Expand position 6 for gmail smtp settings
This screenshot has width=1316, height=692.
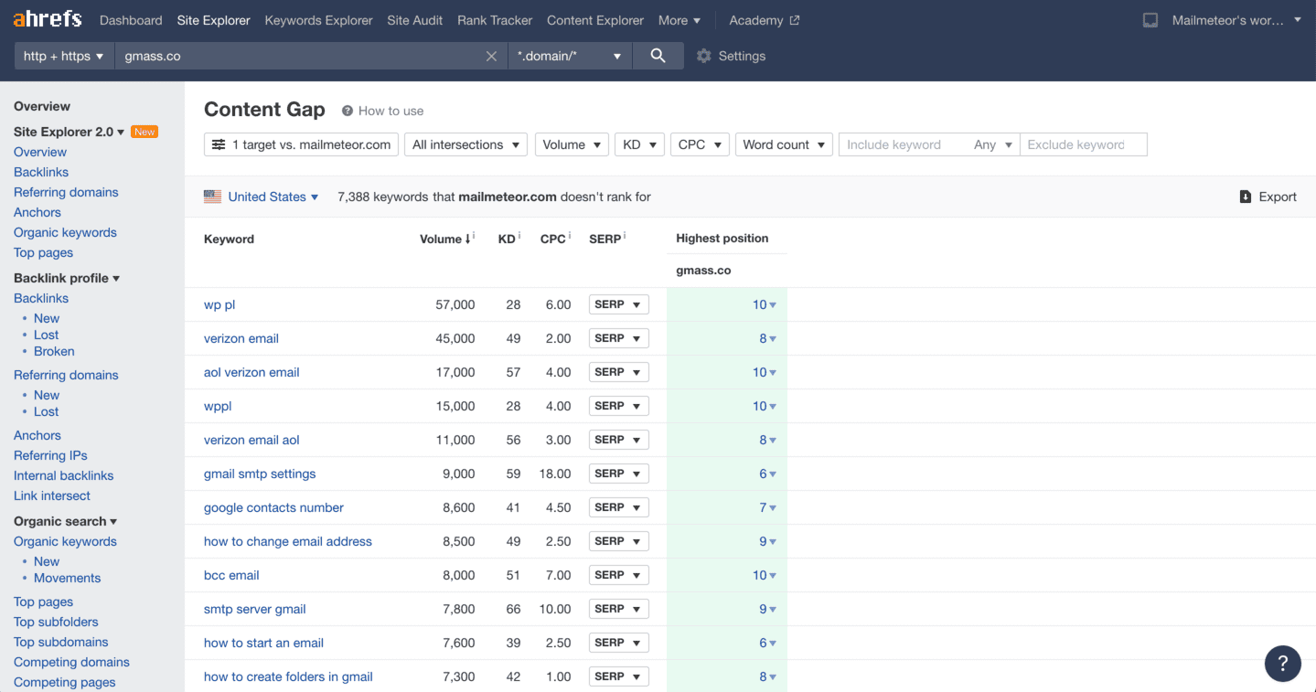(x=767, y=474)
